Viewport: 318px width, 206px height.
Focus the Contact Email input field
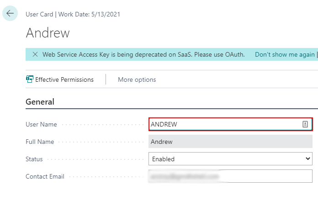click(230, 176)
